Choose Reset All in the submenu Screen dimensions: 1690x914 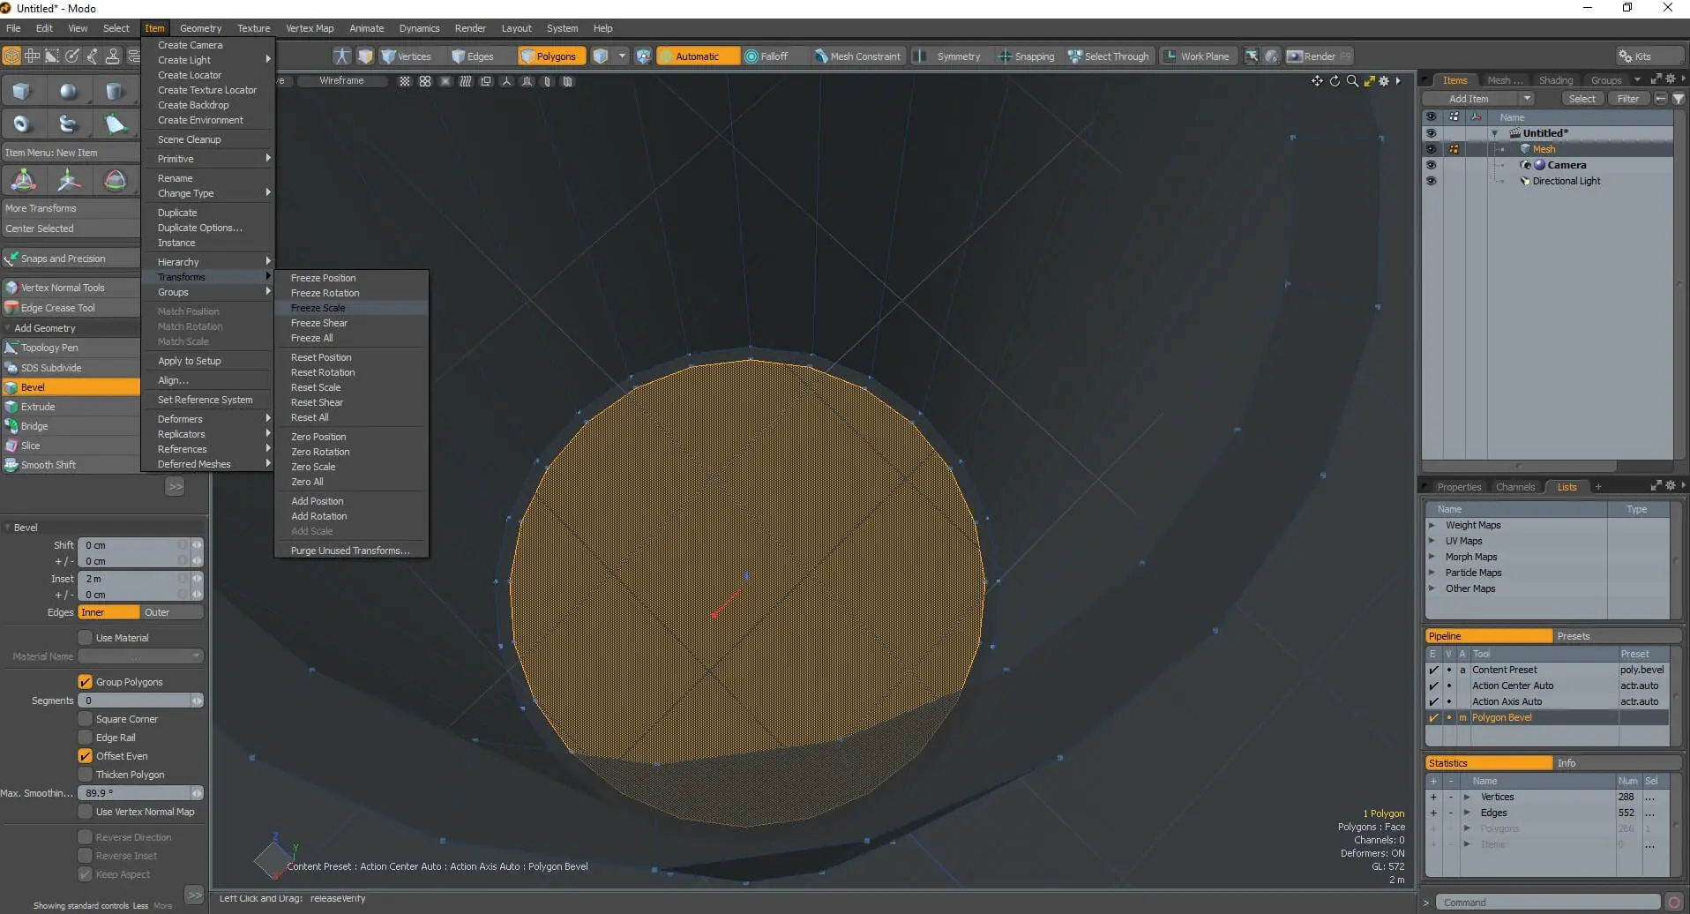(x=351, y=417)
